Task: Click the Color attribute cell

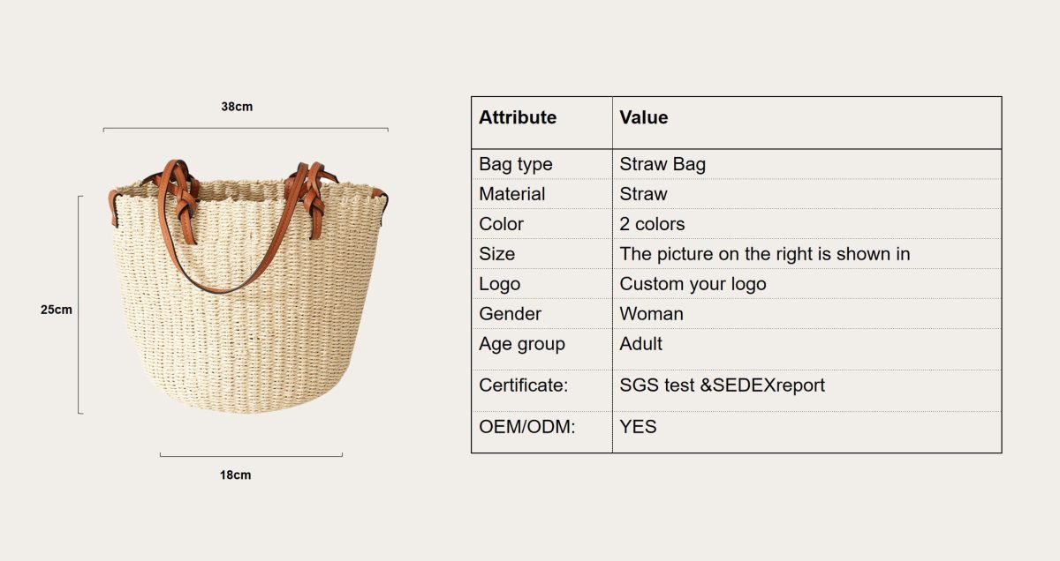Action: [502, 224]
